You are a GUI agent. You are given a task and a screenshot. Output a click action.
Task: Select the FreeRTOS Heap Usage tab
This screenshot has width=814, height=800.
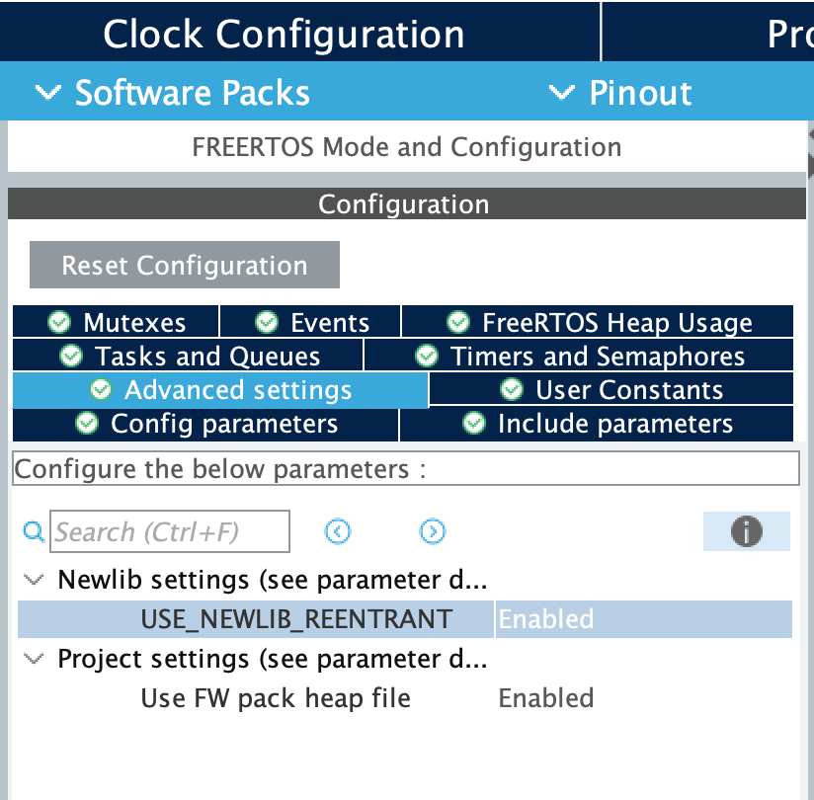tap(598, 322)
